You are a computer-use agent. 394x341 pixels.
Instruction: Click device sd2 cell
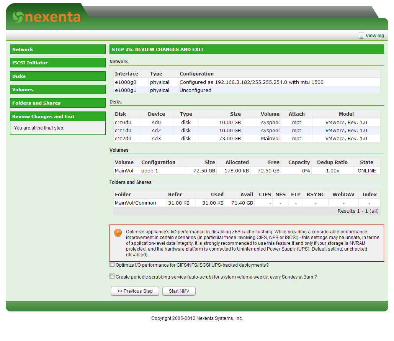(x=156, y=131)
